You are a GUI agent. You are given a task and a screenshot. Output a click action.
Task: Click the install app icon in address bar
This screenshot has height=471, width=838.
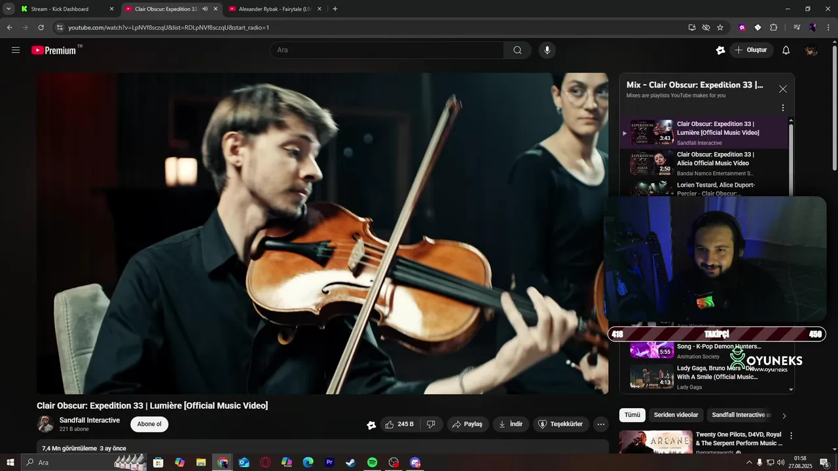click(692, 27)
